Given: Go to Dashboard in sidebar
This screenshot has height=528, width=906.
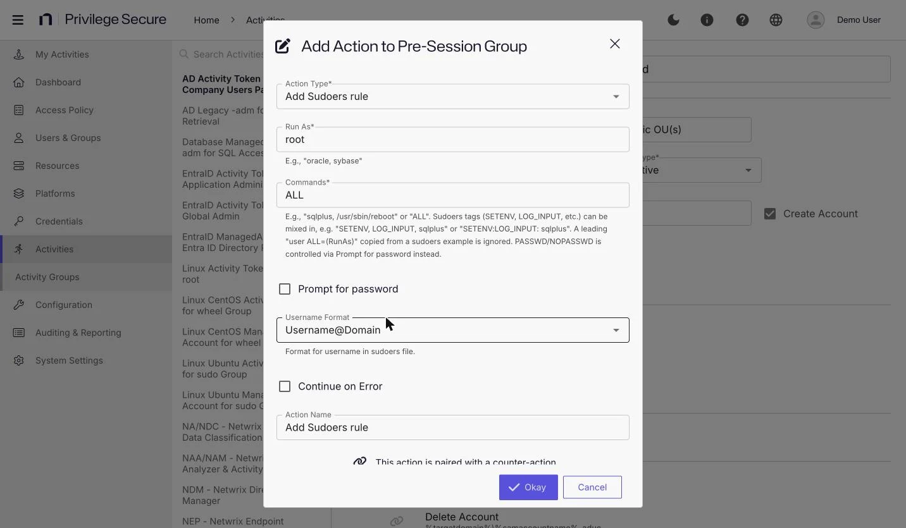Looking at the screenshot, I should click(86, 82).
